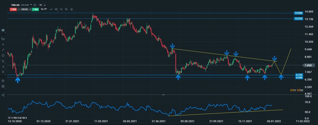318x125 pixels.
Task: Zoom out the chart with magnifier minus
Action: point(61,9)
